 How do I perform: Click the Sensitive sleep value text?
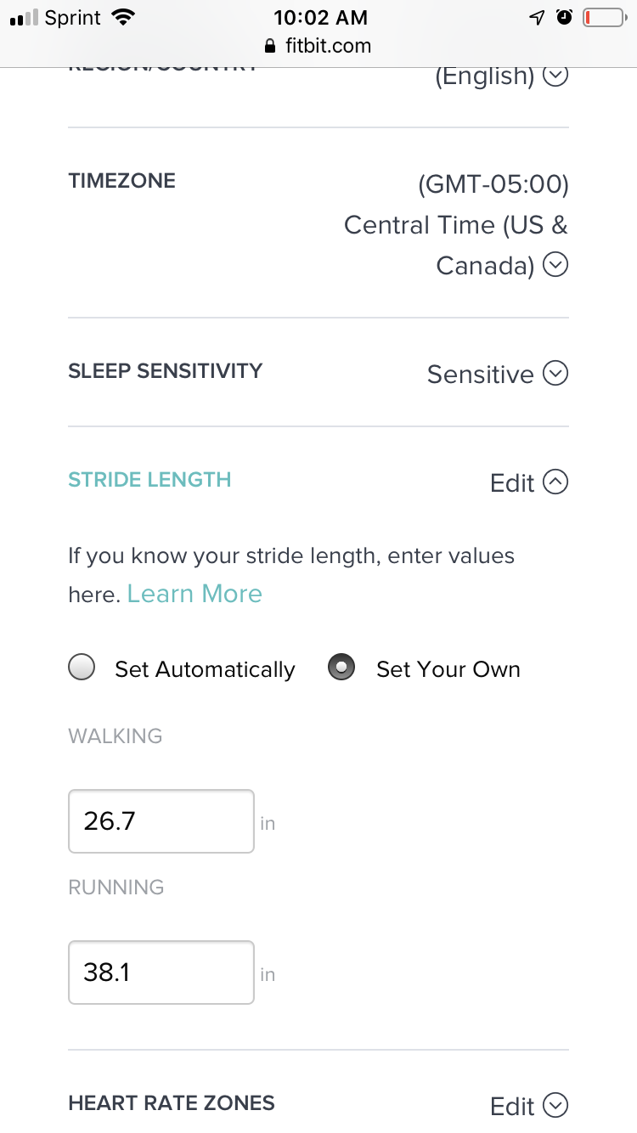[x=480, y=375]
